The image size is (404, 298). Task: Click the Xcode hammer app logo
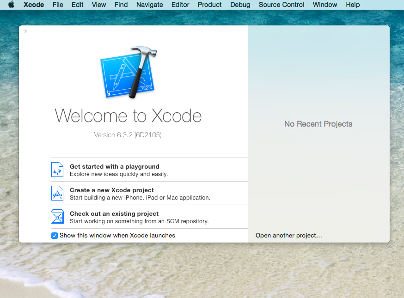pos(129,72)
